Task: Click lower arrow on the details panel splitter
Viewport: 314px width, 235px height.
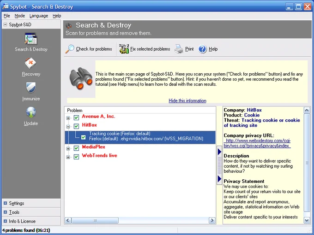Action: click(219, 179)
